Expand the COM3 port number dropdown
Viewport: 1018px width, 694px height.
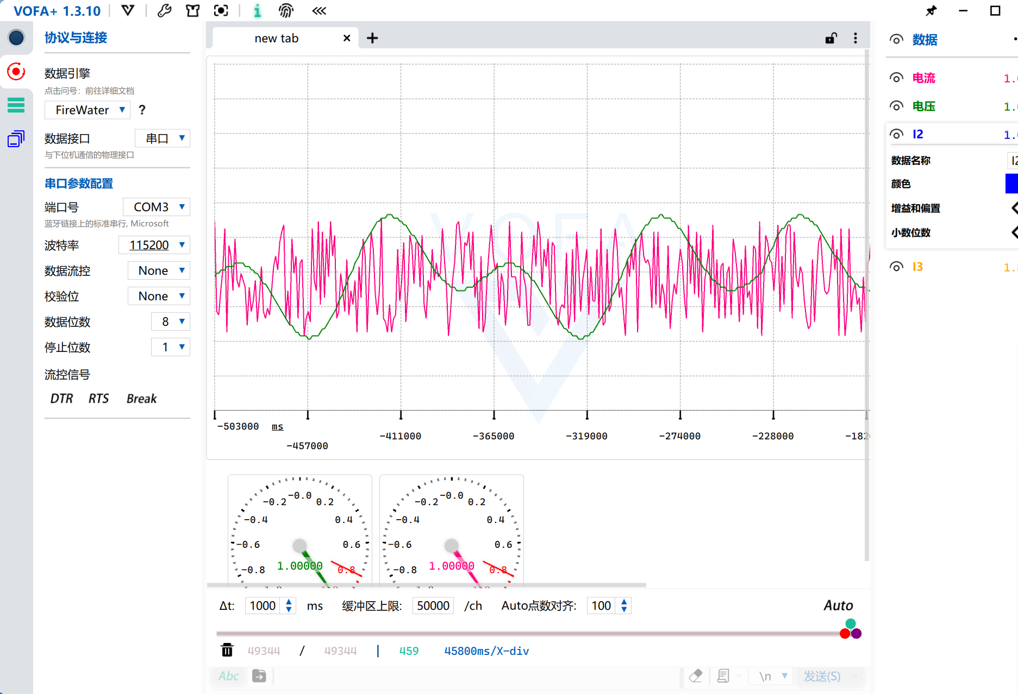coord(157,207)
